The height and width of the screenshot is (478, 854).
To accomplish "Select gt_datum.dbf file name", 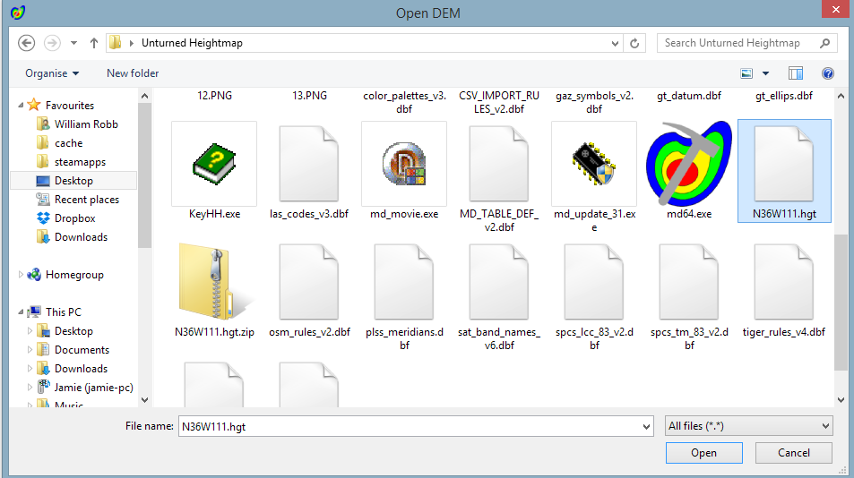I will coord(689,96).
